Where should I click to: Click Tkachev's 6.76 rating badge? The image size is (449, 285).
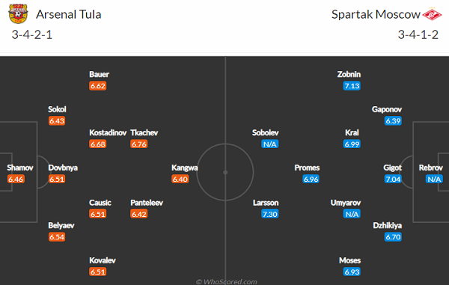[x=139, y=144]
